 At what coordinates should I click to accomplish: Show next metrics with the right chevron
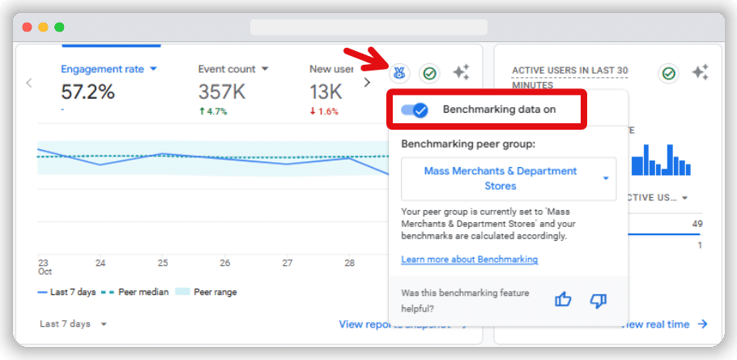367,82
